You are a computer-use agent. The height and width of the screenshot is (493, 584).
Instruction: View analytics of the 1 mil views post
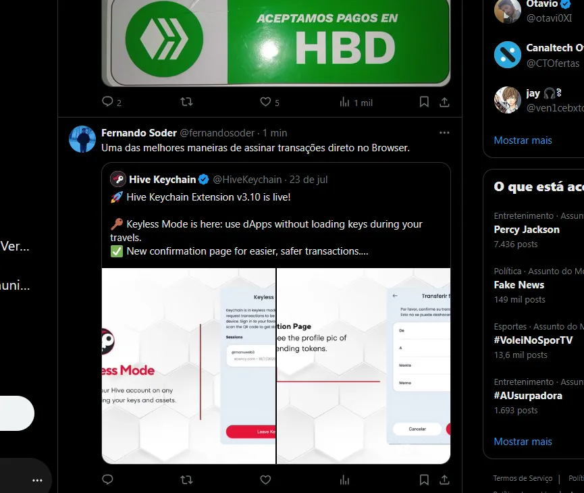356,103
